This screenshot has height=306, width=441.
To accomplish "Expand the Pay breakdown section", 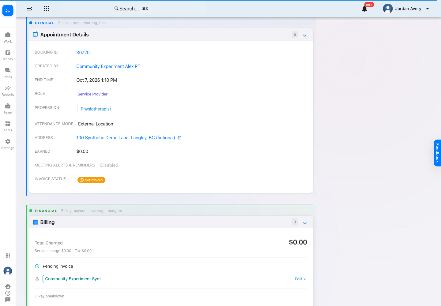I will pyautogui.click(x=50, y=296).
